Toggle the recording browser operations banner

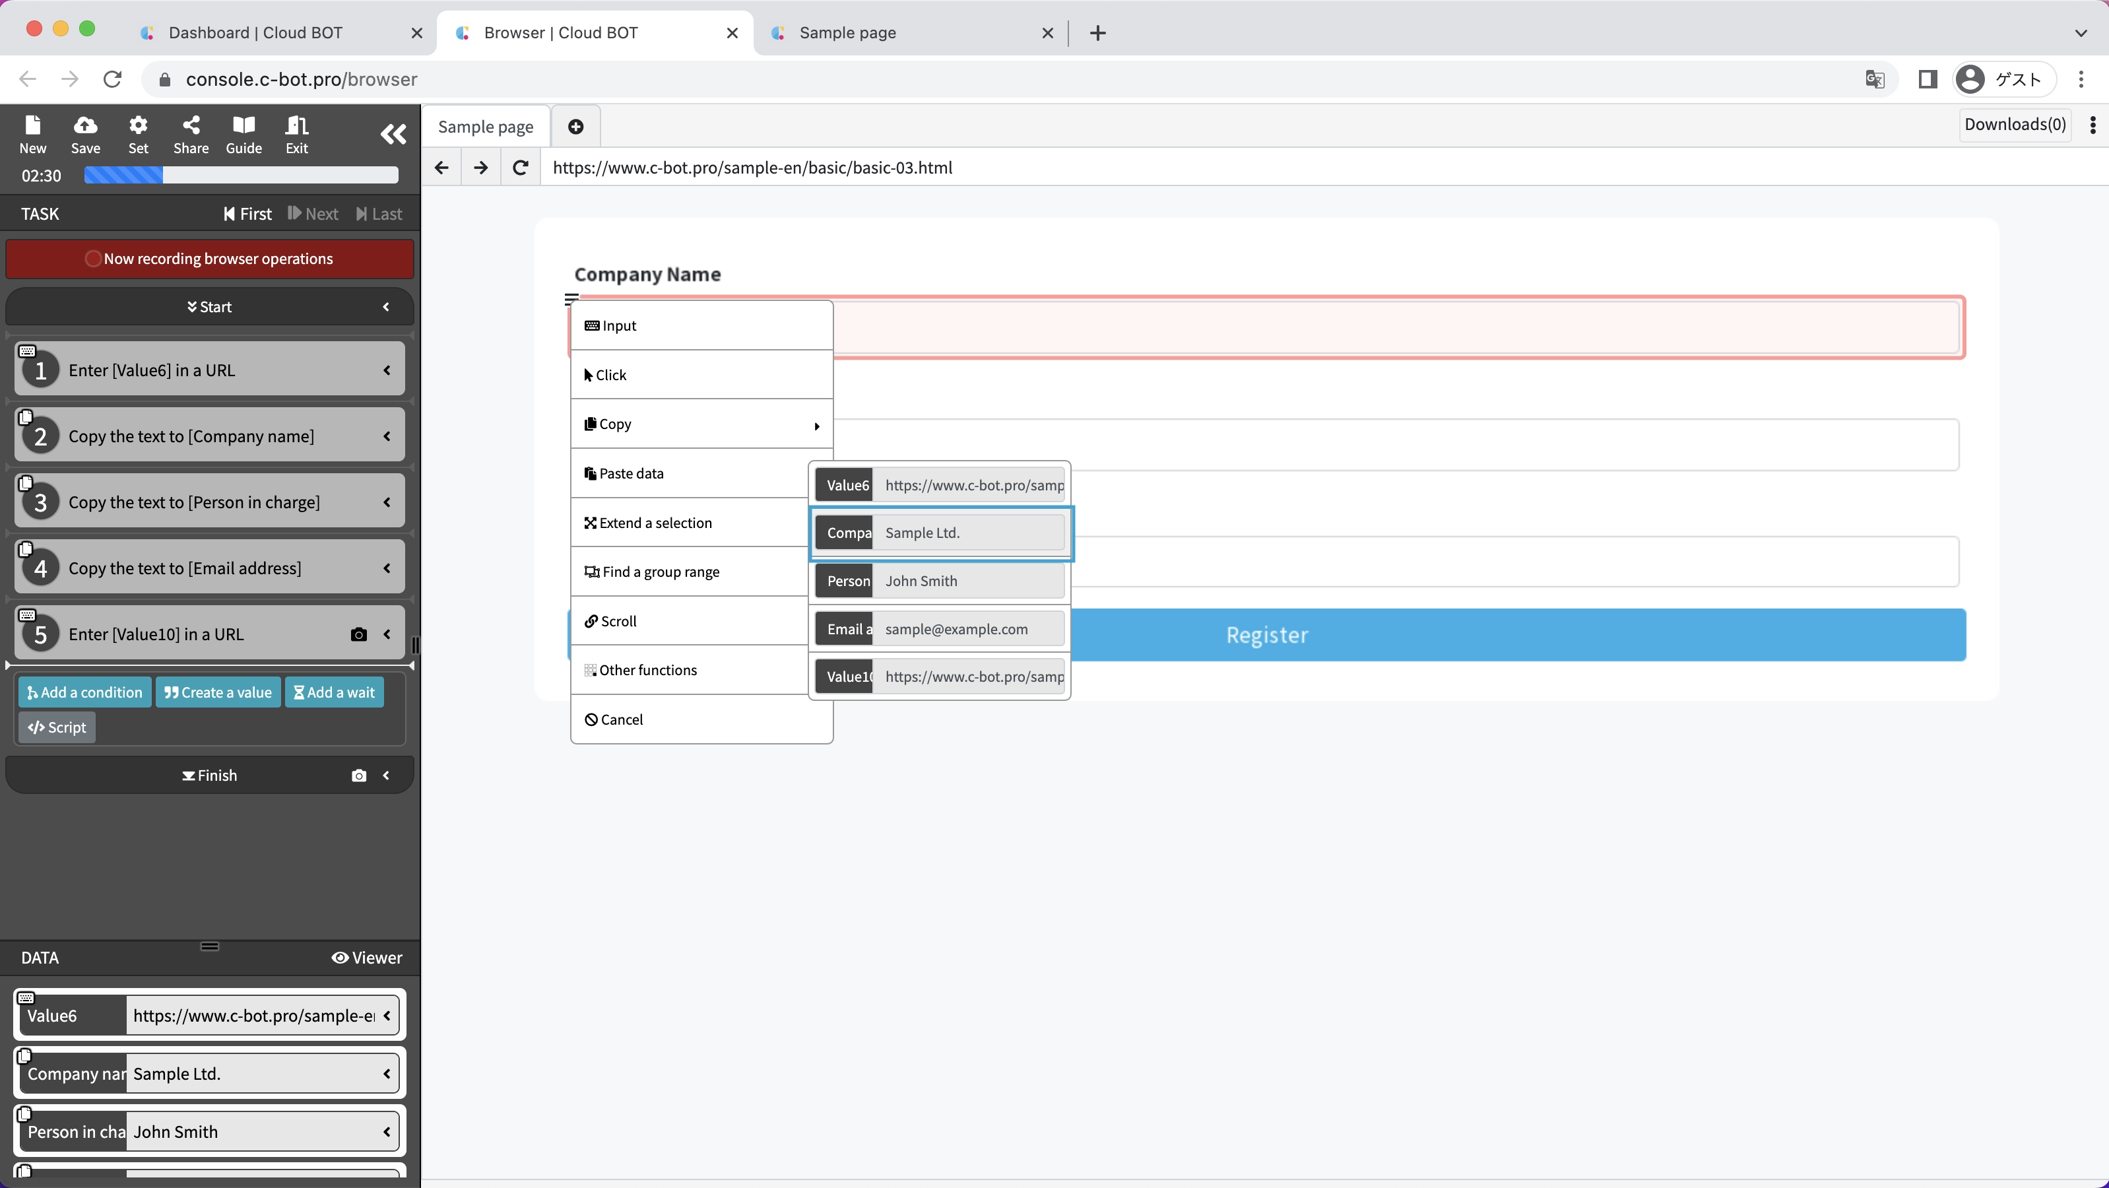pos(210,259)
